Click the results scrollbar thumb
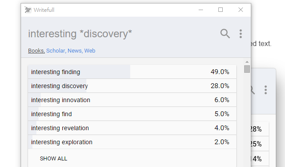This screenshot has height=167, width=285. (247, 69)
